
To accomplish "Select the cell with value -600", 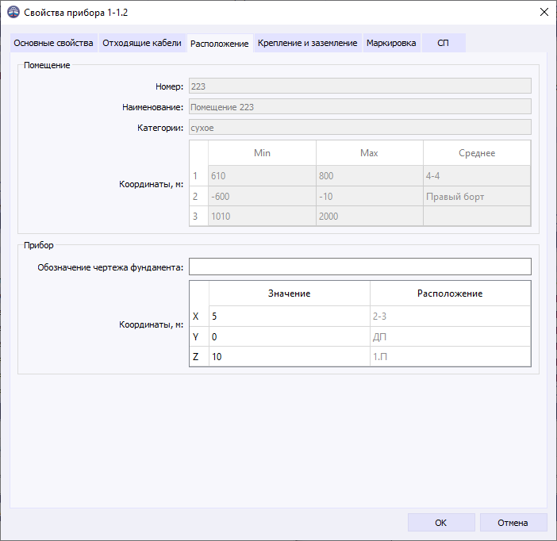I will (262, 196).
